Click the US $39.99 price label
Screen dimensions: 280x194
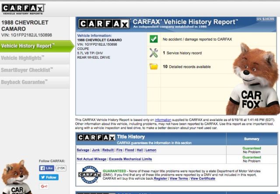point(266,19)
